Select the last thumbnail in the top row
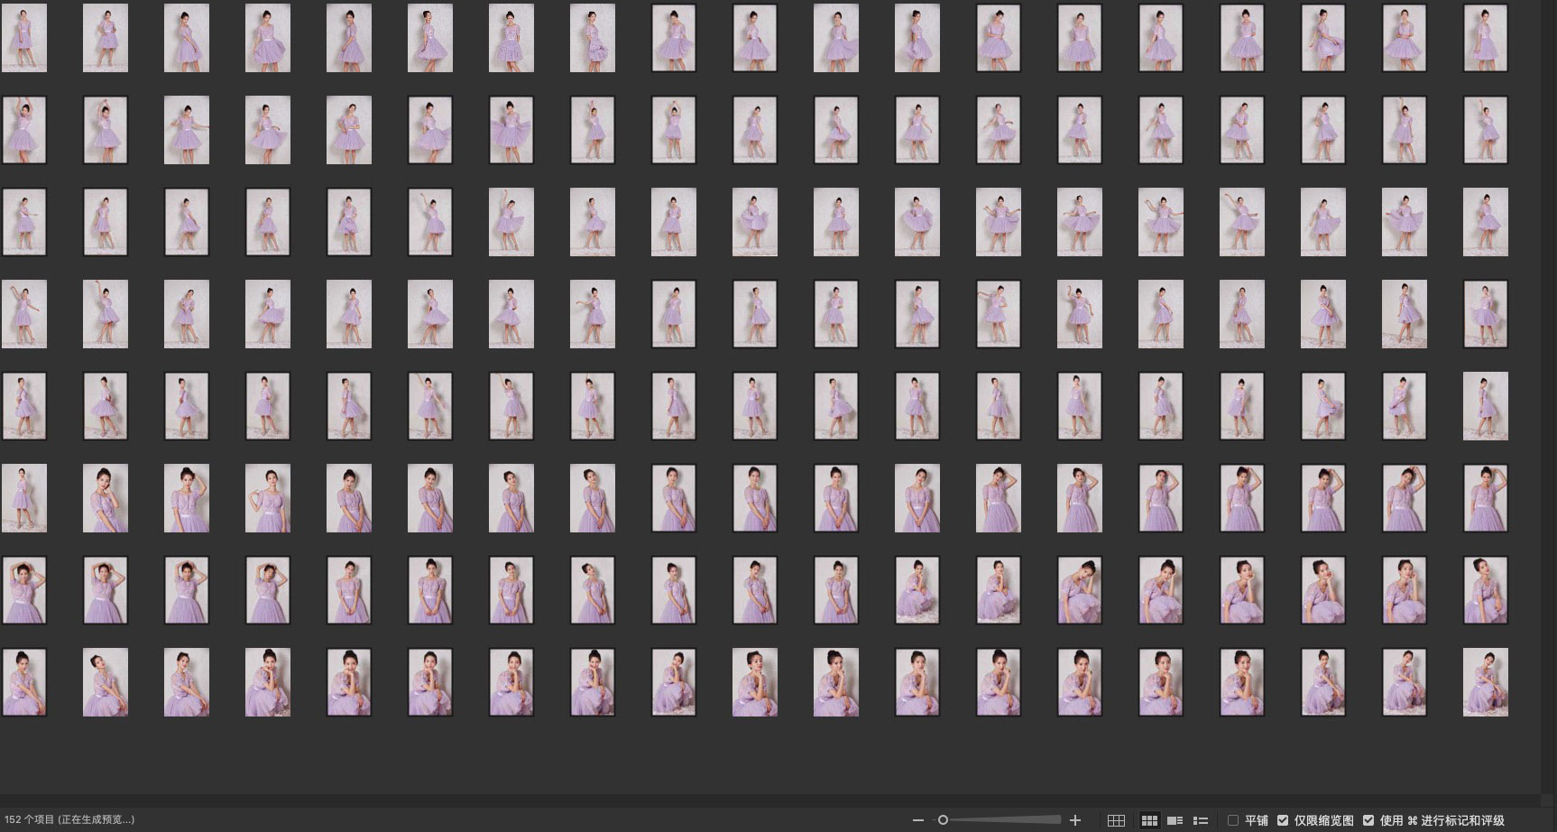1557x832 pixels. click(x=1485, y=38)
